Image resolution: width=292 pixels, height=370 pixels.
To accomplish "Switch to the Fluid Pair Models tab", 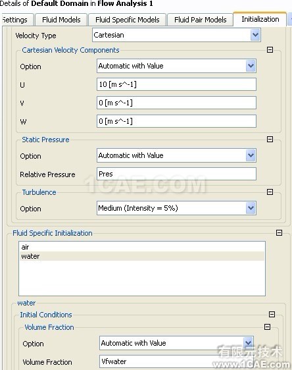I will click(201, 20).
